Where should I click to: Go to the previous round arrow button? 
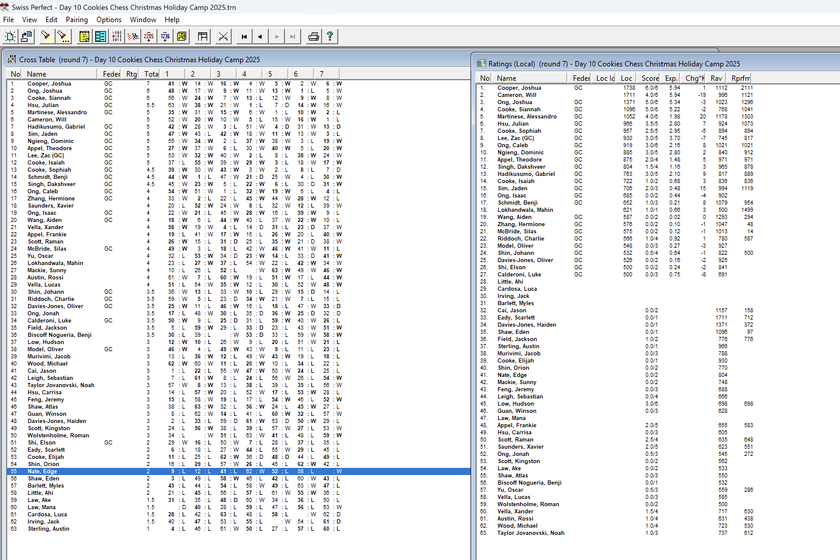click(x=260, y=36)
